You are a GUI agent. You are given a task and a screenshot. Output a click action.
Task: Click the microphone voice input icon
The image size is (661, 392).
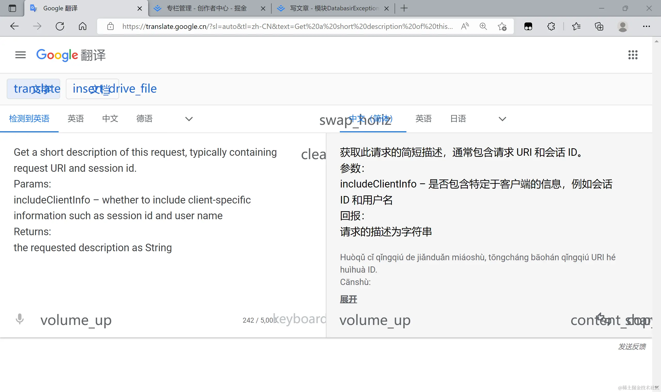pyautogui.click(x=20, y=319)
